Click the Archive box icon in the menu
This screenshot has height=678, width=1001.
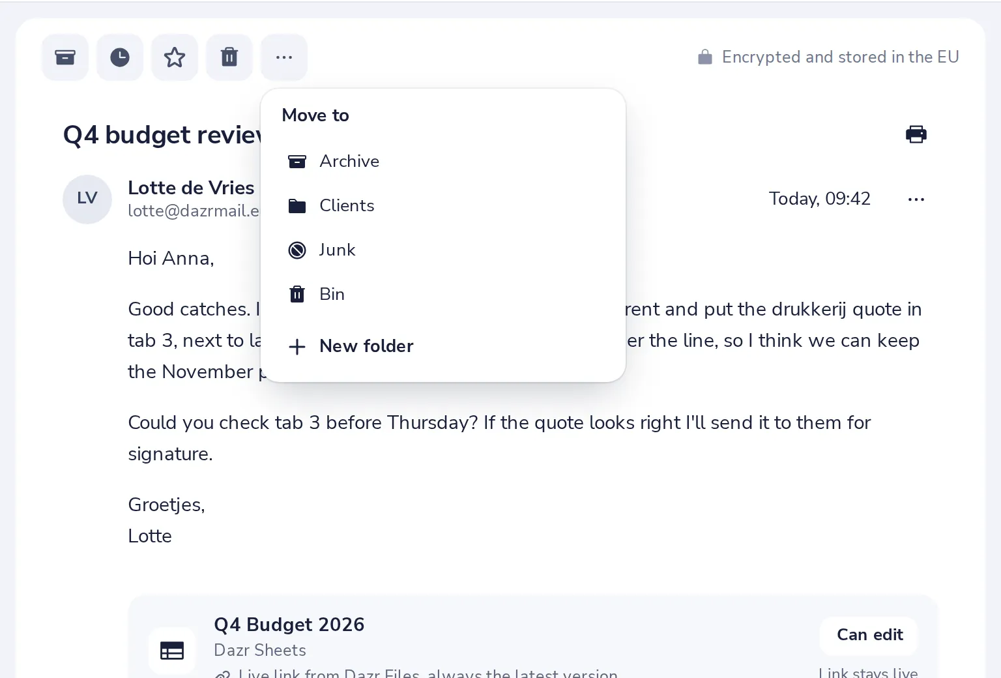click(x=297, y=162)
